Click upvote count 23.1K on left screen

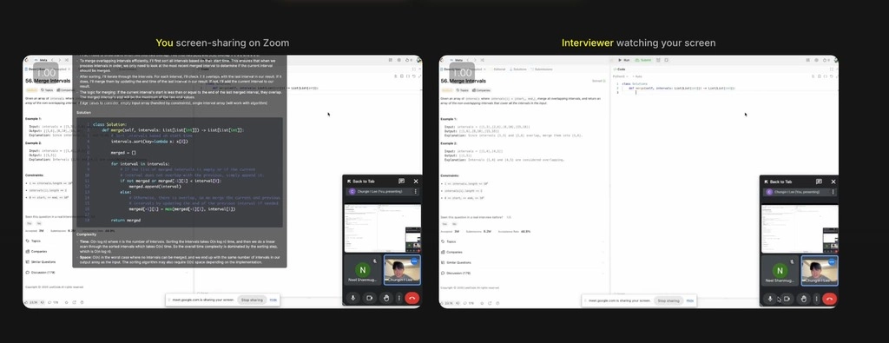point(32,303)
